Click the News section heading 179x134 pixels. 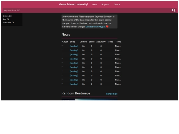(66, 34)
